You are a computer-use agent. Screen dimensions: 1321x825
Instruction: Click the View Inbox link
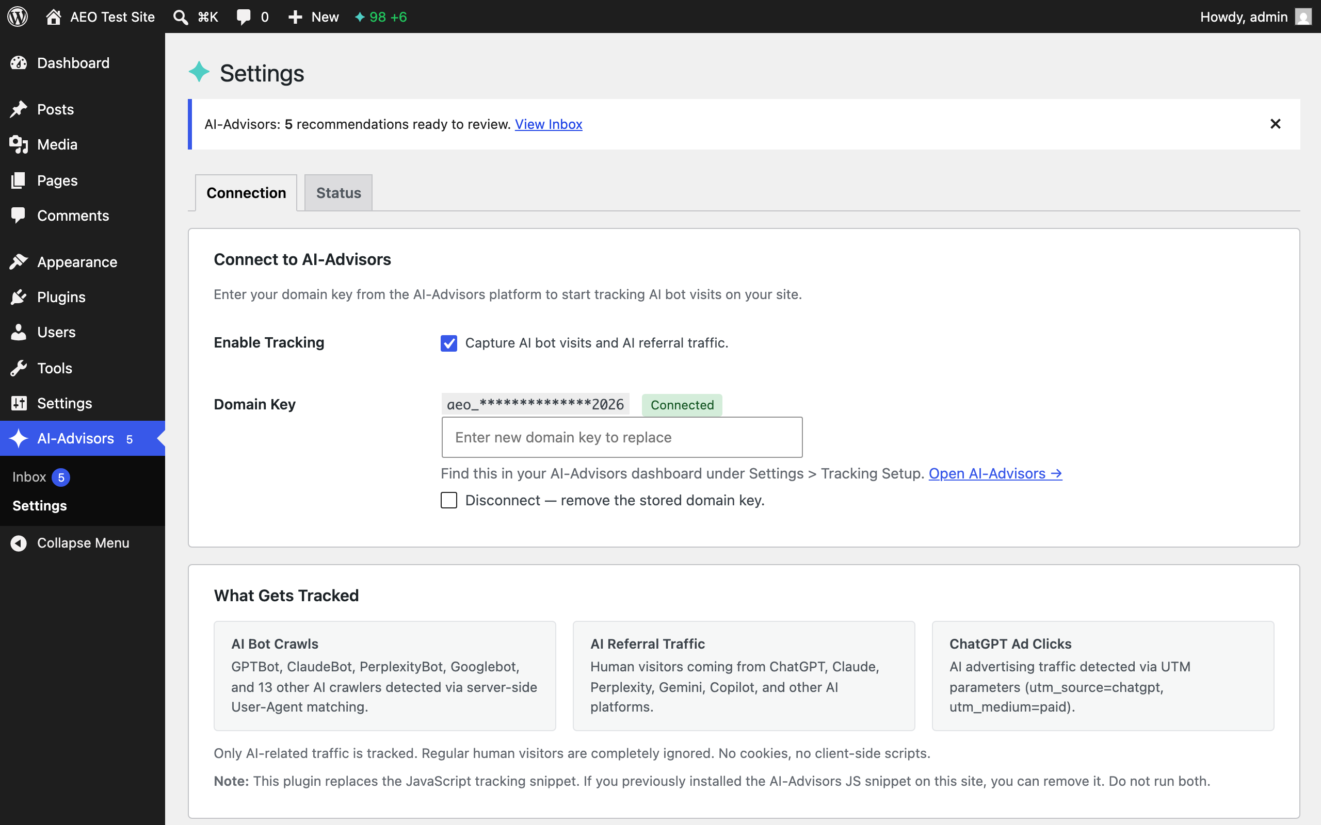(549, 124)
